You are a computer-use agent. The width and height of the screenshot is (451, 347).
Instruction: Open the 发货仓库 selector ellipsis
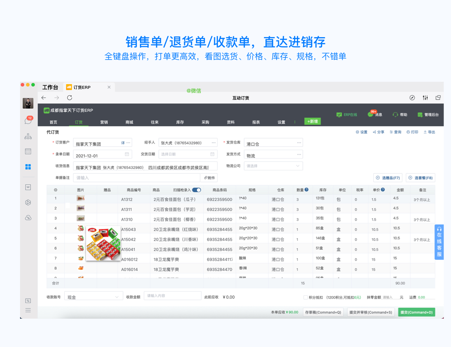299,143
